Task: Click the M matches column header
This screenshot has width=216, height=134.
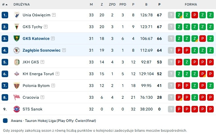Action: click(x=91, y=4)
